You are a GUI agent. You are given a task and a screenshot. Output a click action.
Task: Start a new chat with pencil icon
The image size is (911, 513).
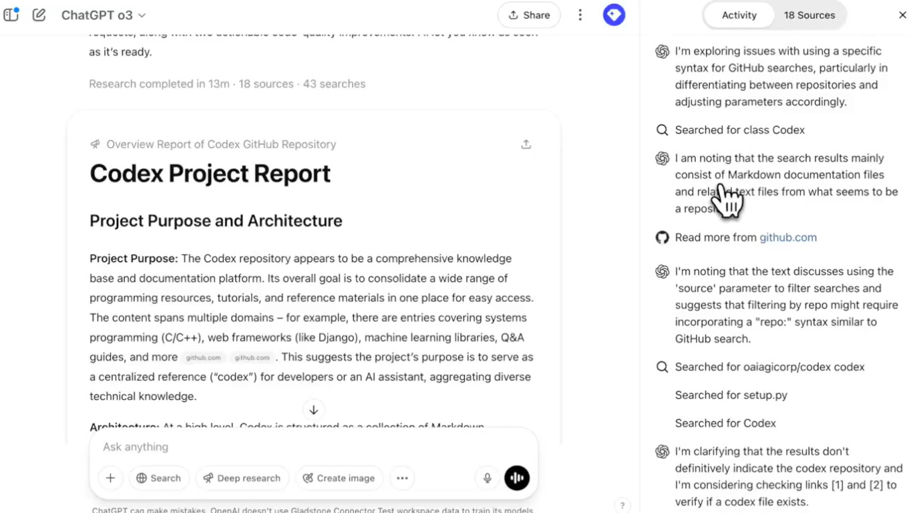[x=39, y=15]
